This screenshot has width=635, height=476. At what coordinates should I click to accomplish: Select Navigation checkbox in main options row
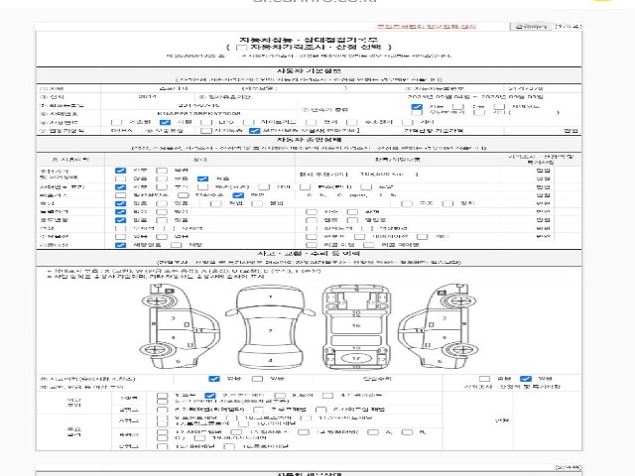coord(359,237)
